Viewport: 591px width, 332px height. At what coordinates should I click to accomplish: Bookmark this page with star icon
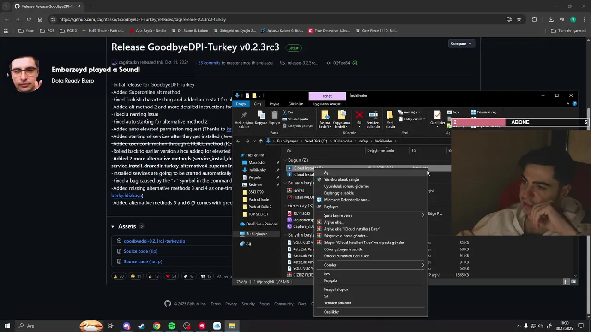pyautogui.click(x=519, y=19)
